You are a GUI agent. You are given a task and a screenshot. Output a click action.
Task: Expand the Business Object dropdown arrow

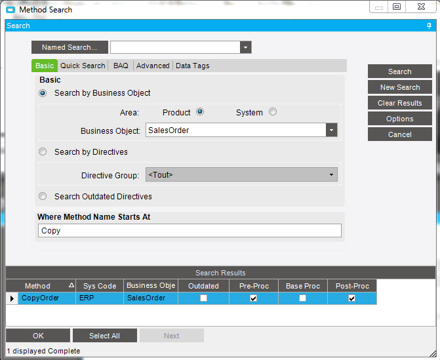pyautogui.click(x=331, y=130)
